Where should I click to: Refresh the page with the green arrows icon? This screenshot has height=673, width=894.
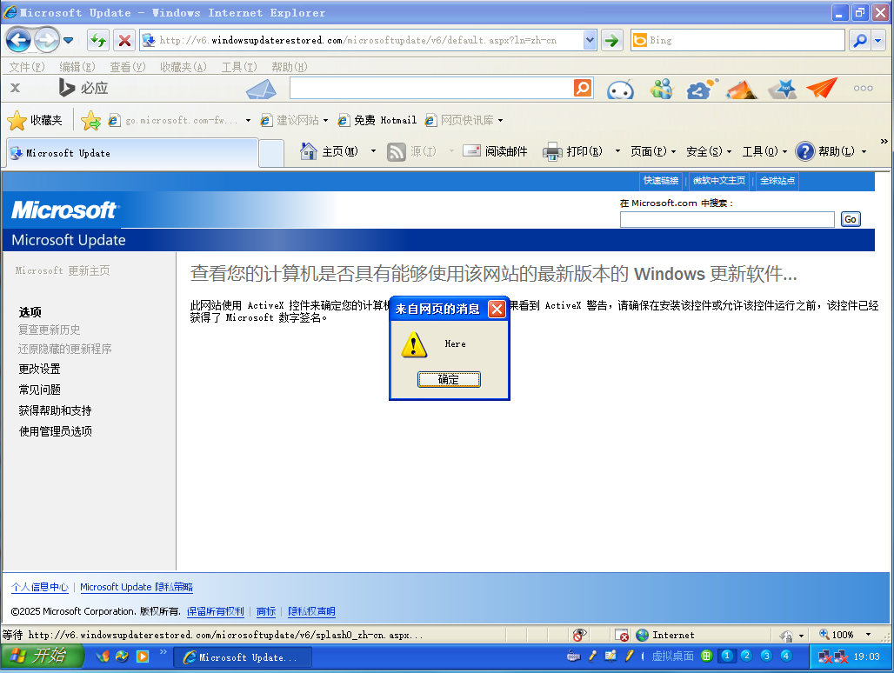(x=98, y=40)
